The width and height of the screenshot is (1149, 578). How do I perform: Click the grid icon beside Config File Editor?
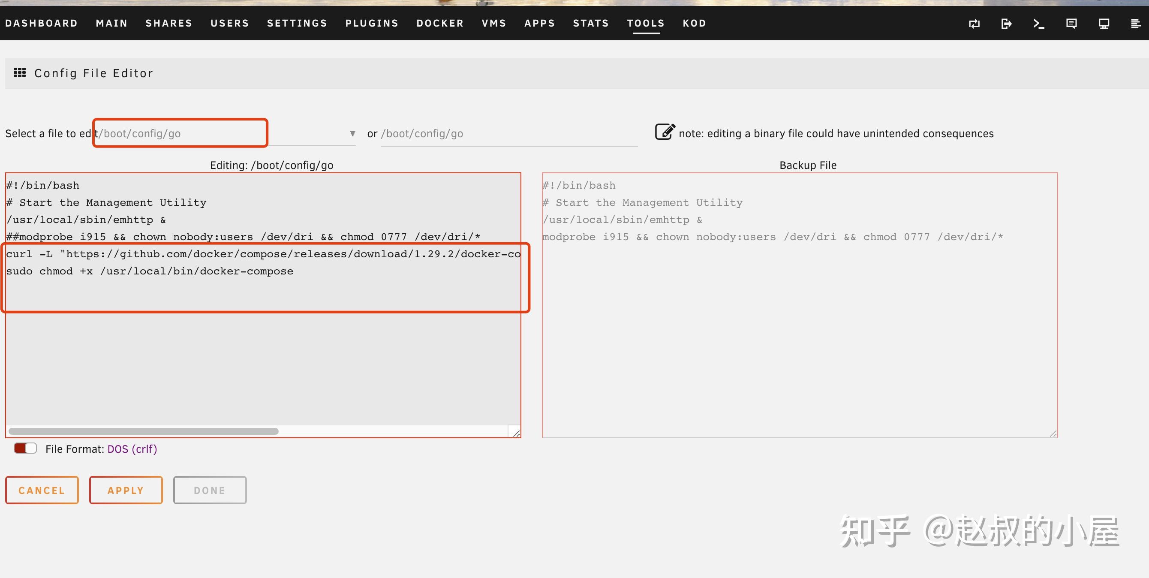[20, 73]
